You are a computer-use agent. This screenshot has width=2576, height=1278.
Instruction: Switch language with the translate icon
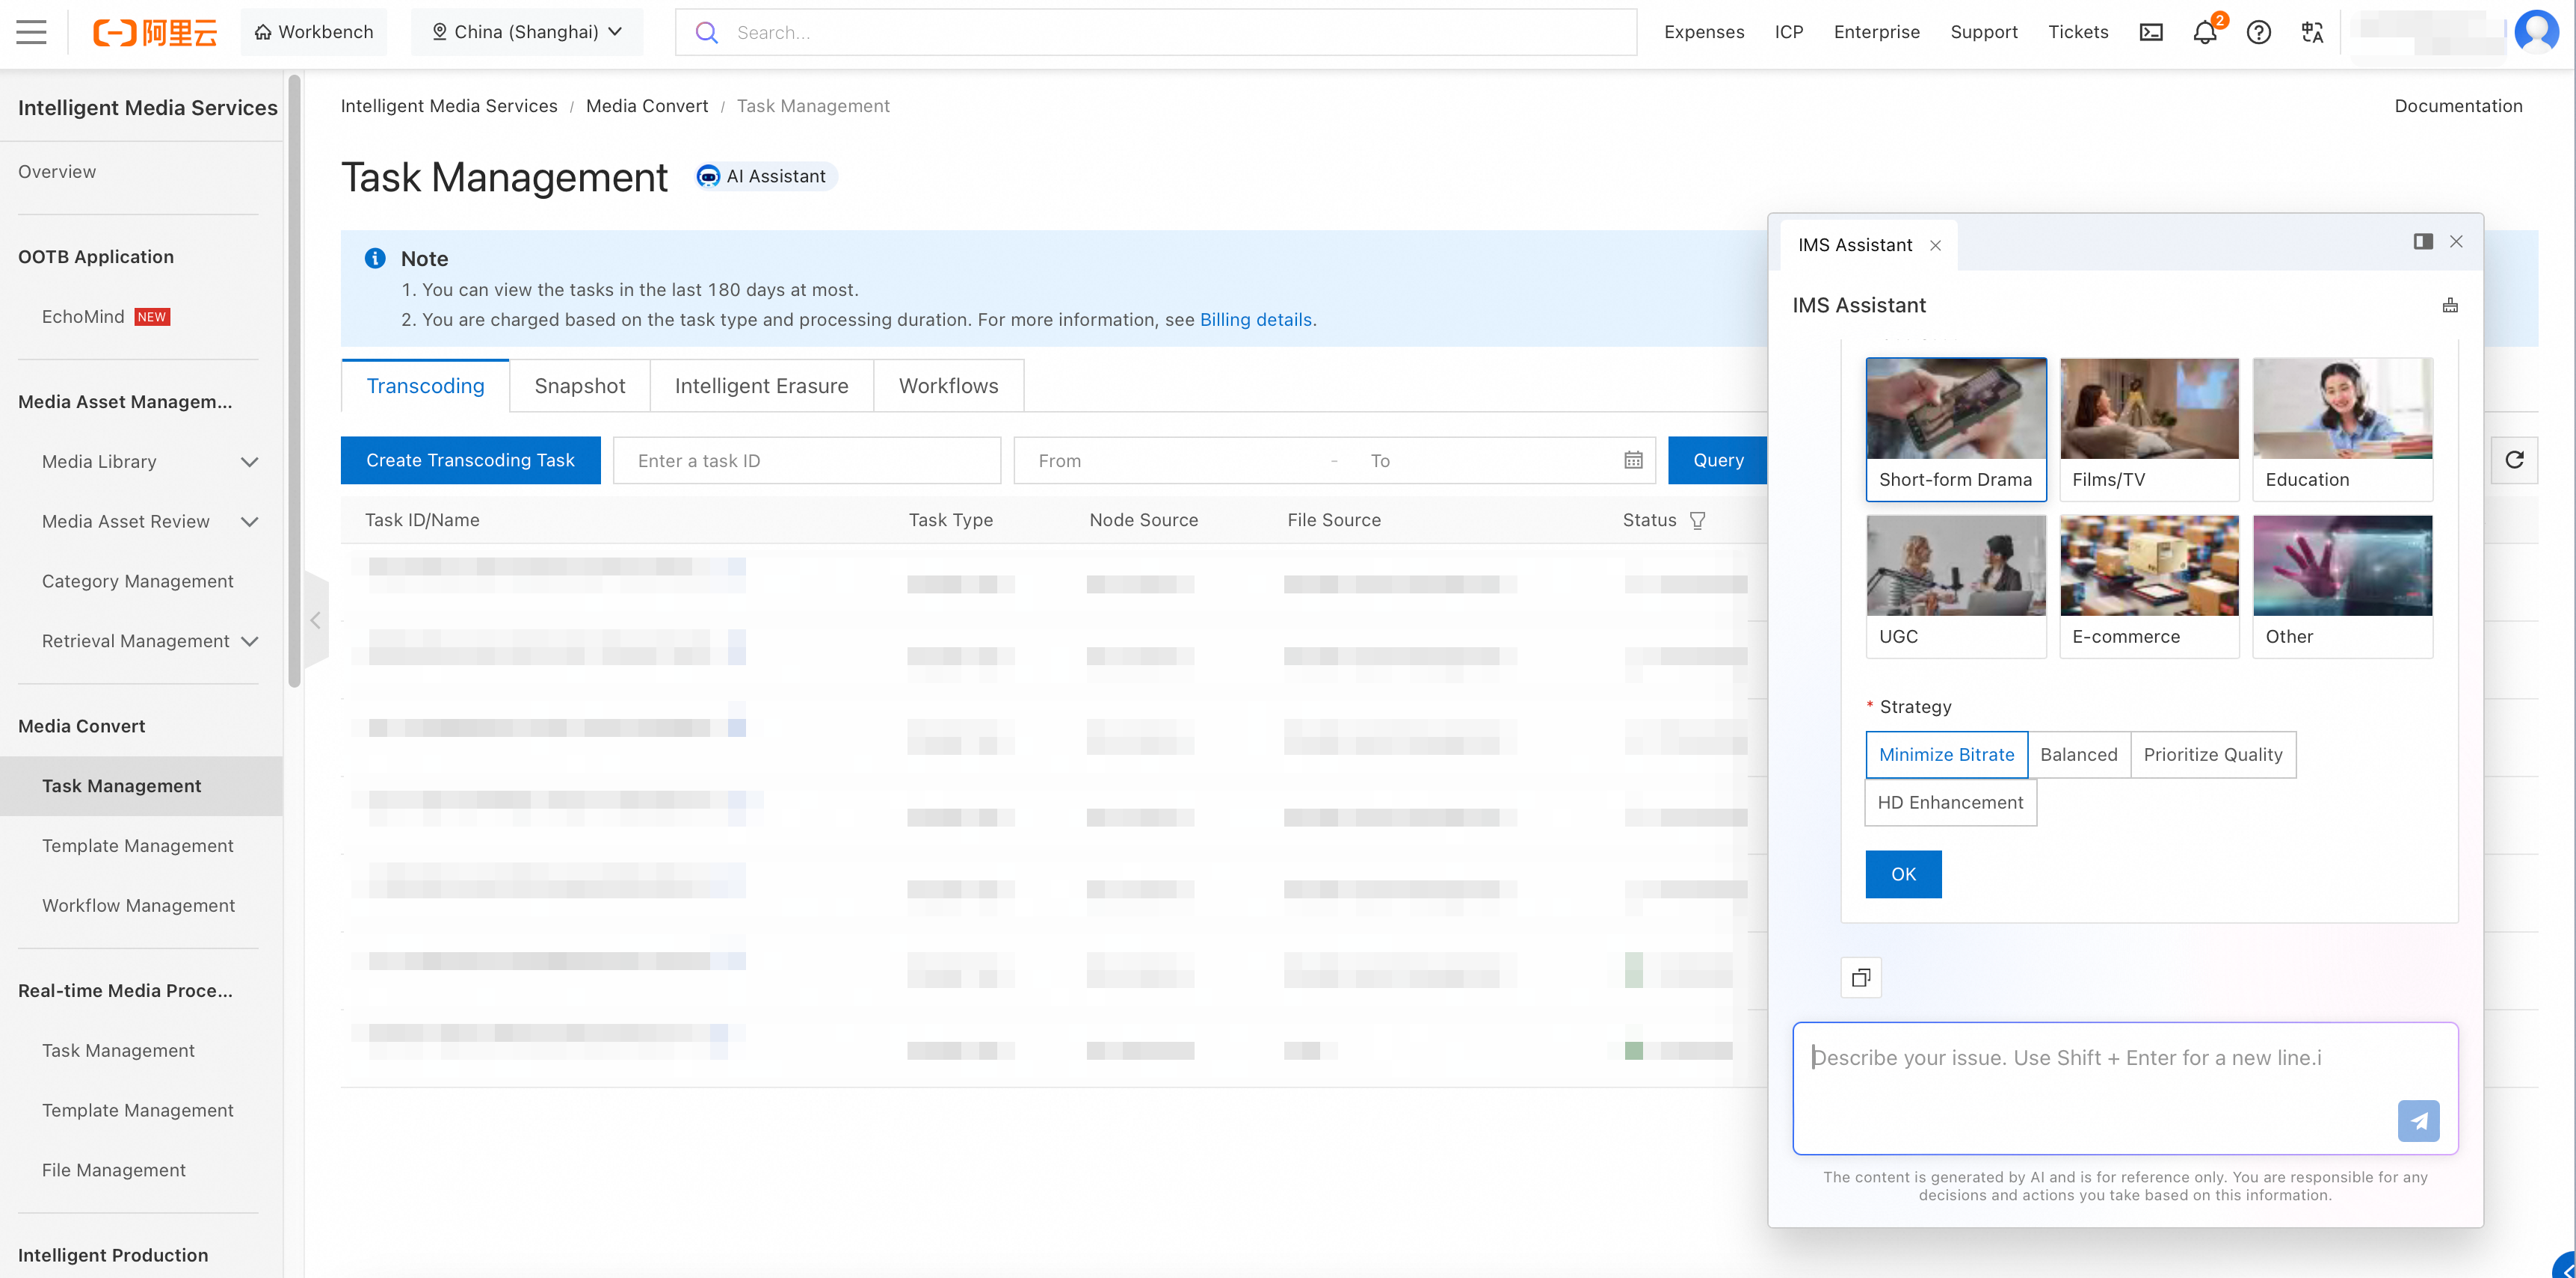tap(2312, 32)
